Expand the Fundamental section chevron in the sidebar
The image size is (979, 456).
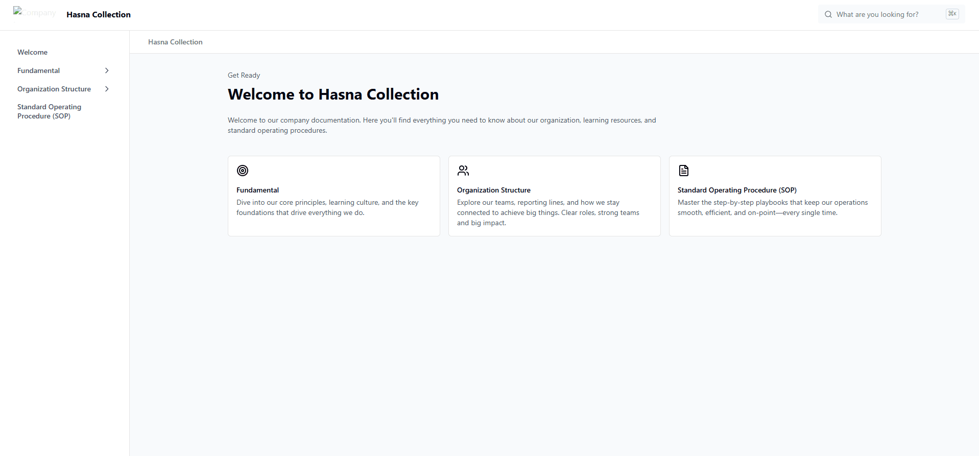107,70
